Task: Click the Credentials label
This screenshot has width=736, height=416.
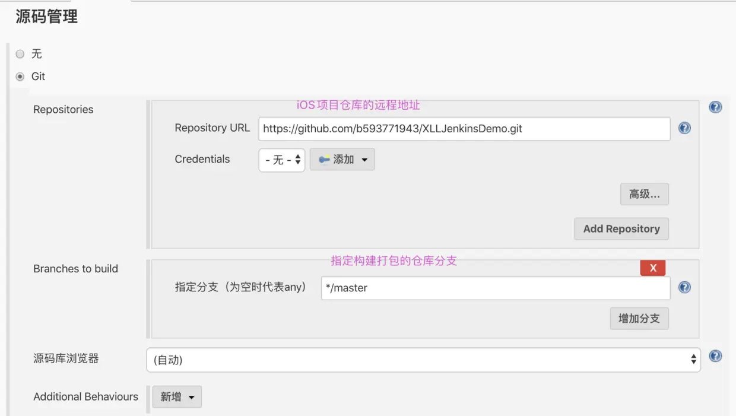Action: coord(202,159)
